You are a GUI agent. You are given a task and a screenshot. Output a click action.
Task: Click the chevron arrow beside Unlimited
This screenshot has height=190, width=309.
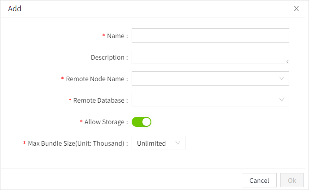(x=178, y=143)
